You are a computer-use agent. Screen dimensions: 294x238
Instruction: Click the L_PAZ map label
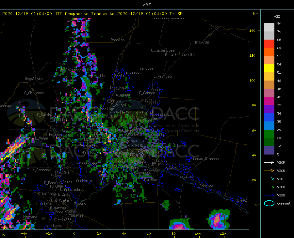(x=242, y=200)
